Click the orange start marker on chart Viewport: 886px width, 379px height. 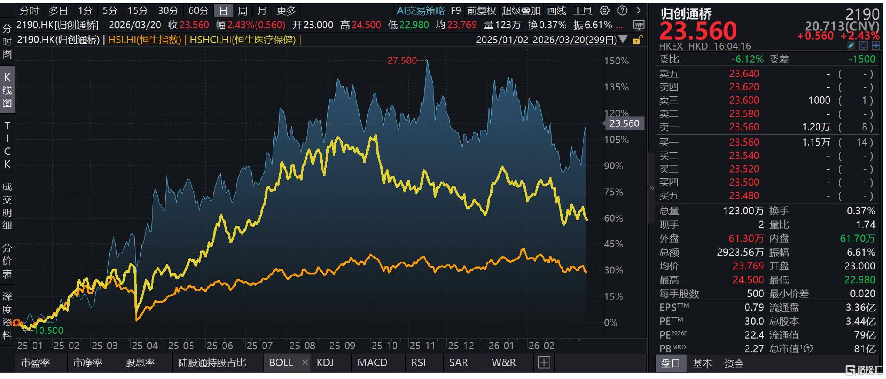pyautogui.click(x=17, y=322)
